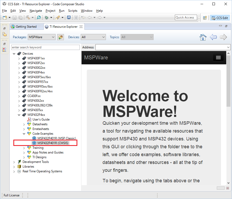232x199 pixels.
Task: Open the Build hammer dropdown arrow
Action: 33,18
